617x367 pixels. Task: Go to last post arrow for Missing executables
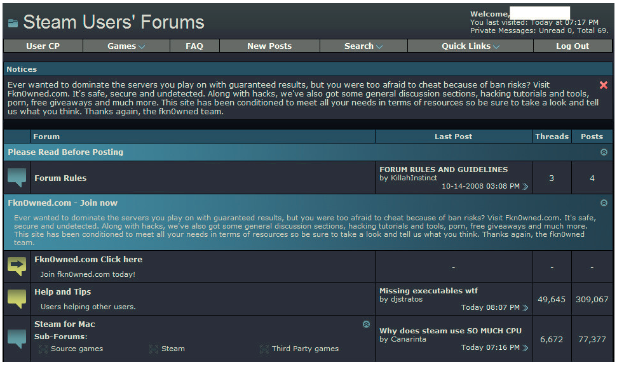coord(525,307)
